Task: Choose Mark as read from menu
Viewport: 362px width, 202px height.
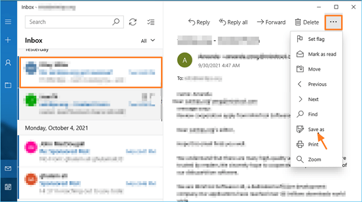Action: tap(316, 54)
